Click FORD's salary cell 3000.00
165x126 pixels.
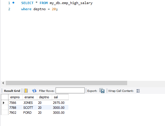(60, 113)
